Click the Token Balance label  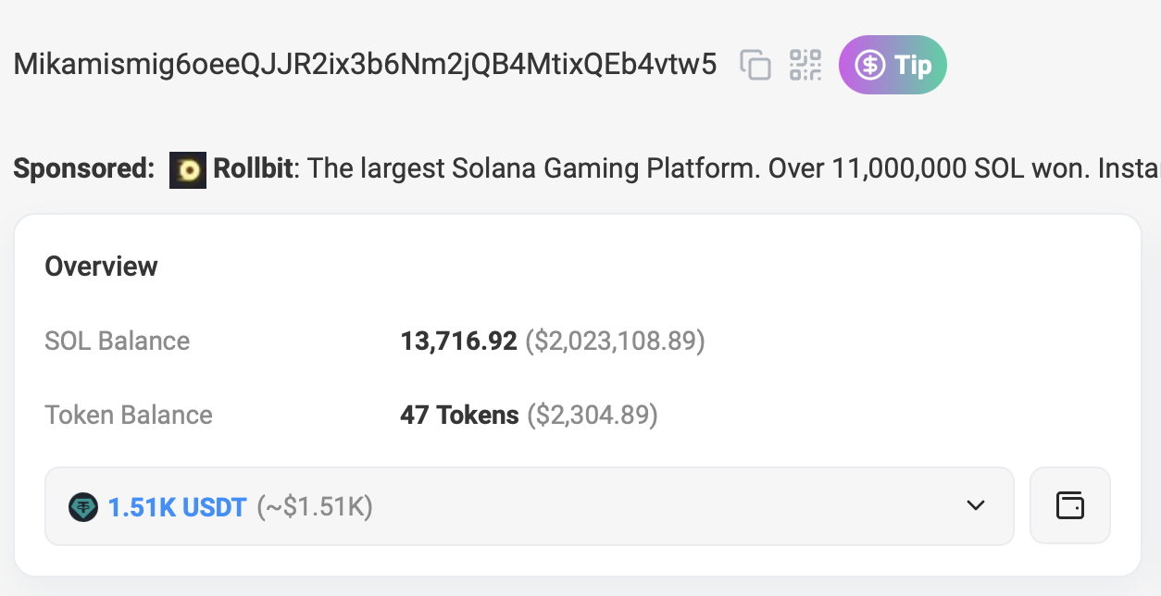click(x=129, y=416)
